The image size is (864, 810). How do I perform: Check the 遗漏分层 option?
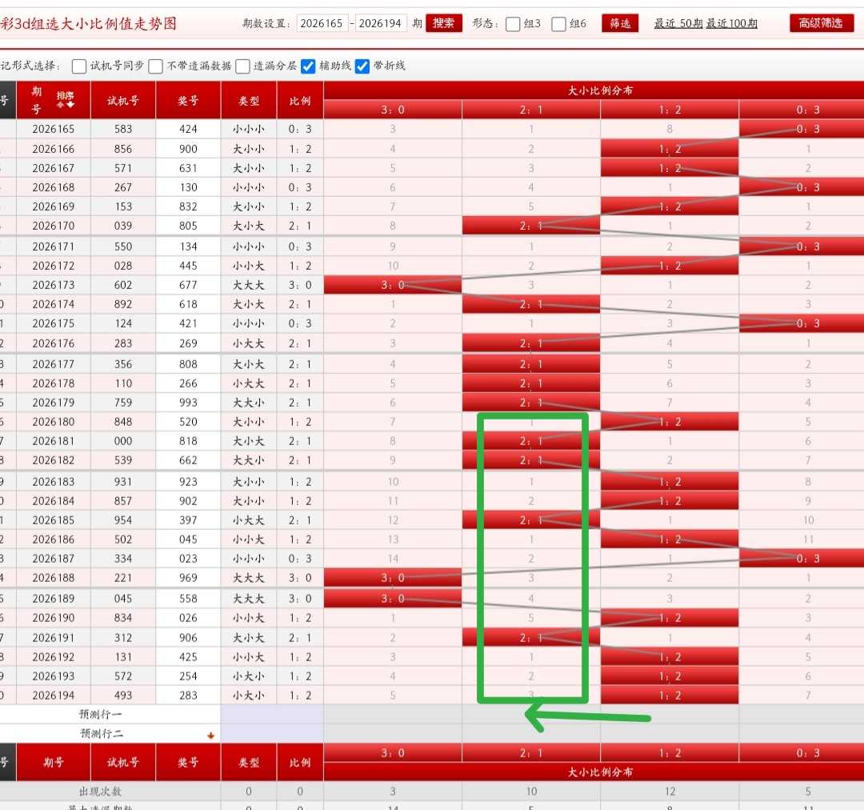pyautogui.click(x=242, y=66)
